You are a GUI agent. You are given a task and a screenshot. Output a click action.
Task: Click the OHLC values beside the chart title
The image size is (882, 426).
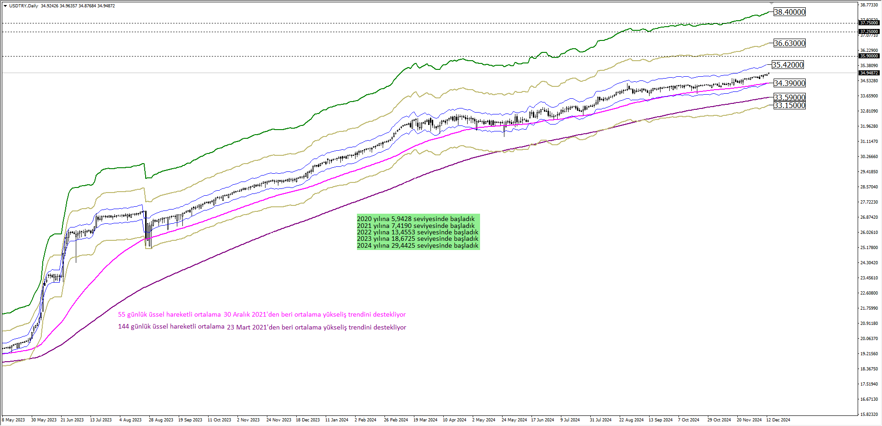(x=78, y=6)
